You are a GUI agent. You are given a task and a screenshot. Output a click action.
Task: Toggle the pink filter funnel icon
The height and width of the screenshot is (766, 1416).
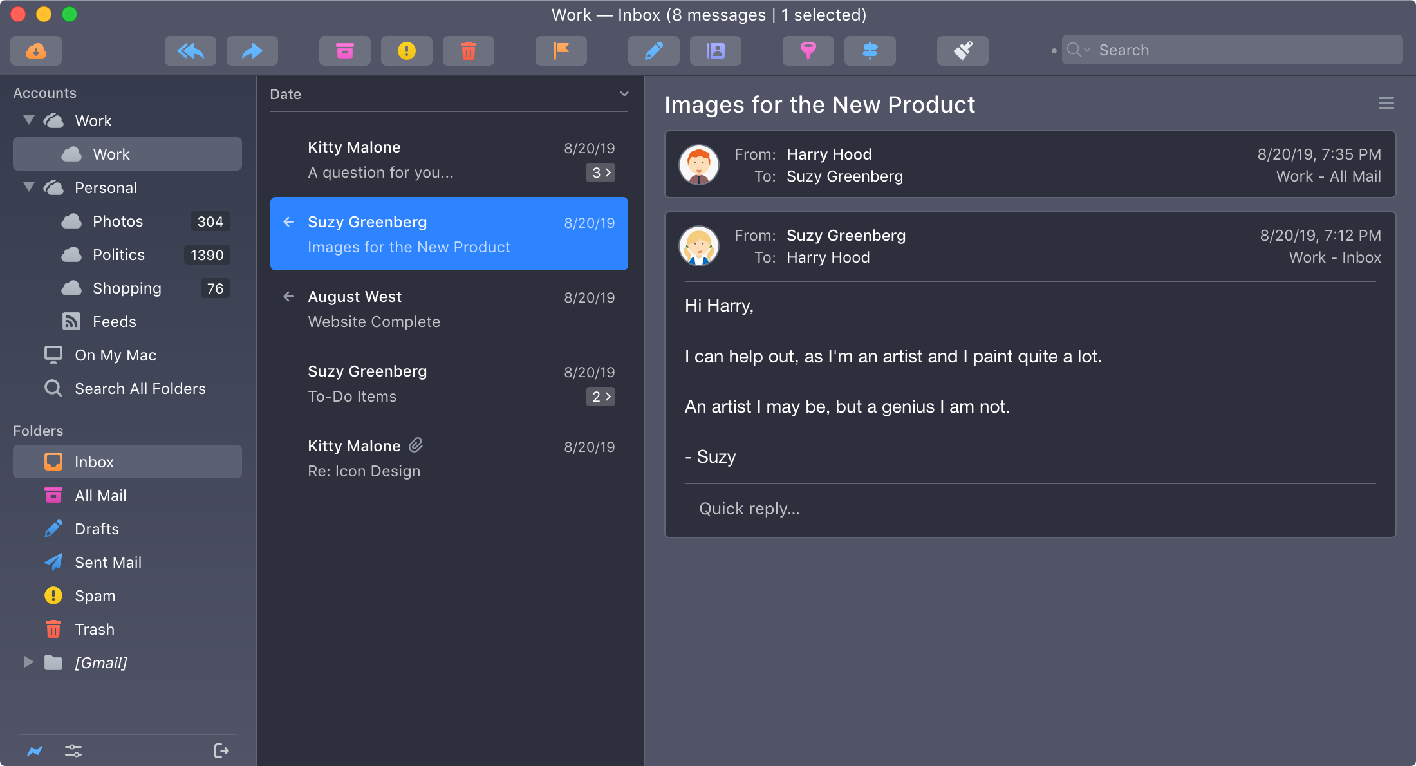click(x=808, y=51)
